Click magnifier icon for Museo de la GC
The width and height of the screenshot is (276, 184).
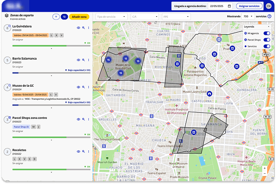84,87
